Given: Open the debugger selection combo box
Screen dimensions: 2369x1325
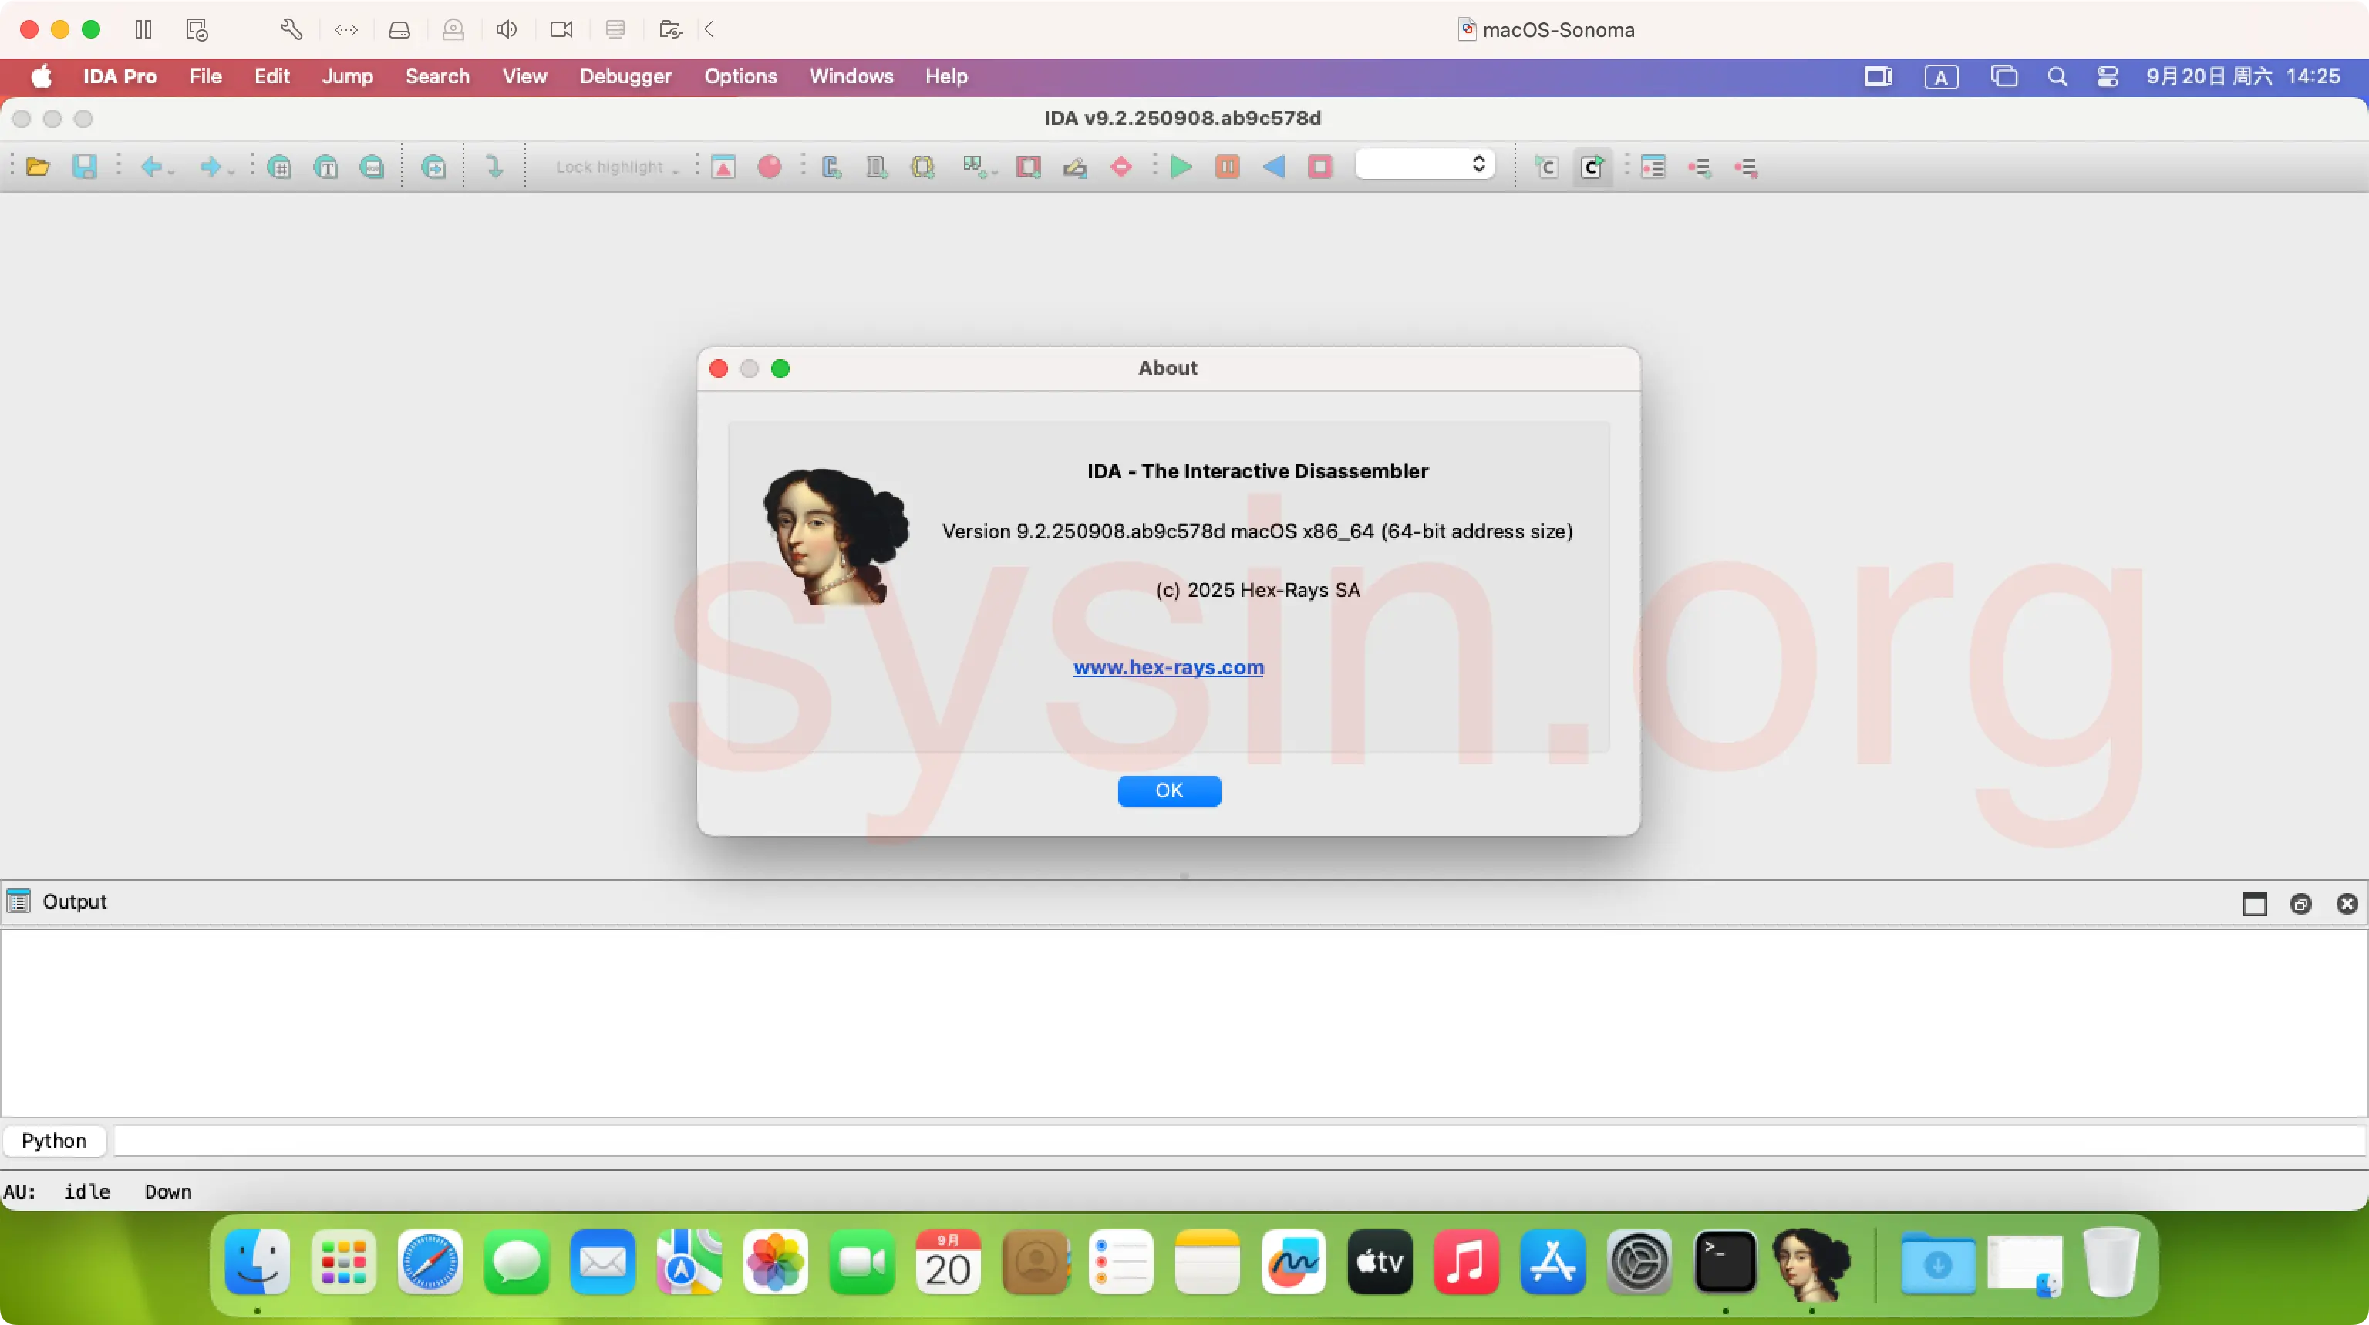Looking at the screenshot, I should click(1424, 164).
